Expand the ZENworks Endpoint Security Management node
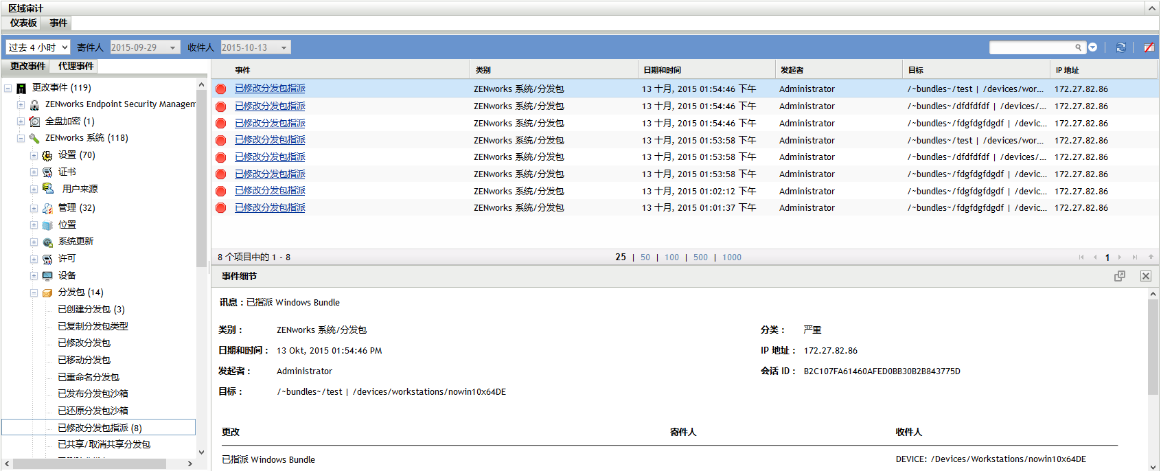Viewport: 1161px width, 471px height. coord(21,105)
